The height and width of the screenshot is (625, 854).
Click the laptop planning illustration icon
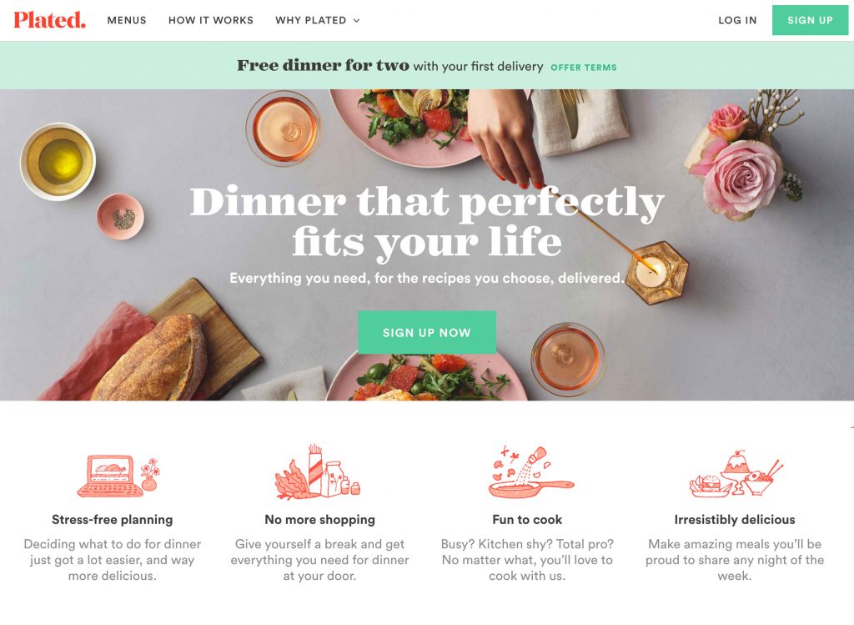118,476
